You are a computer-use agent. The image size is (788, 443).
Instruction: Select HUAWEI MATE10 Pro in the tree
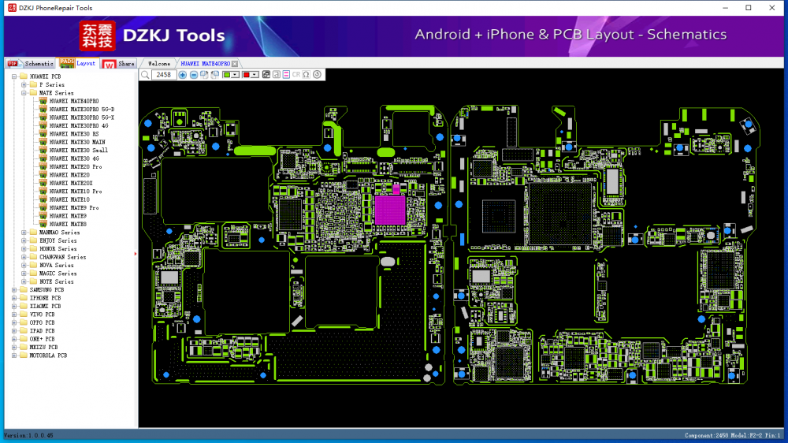76,192
